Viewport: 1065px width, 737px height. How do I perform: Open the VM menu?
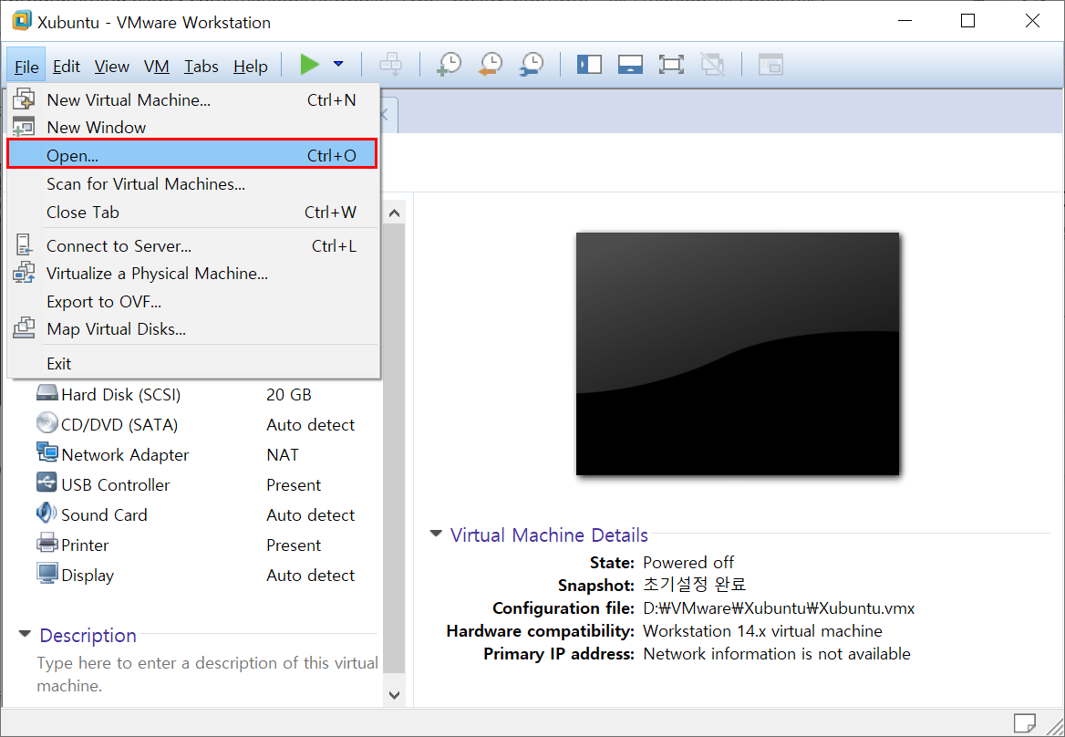pos(156,67)
